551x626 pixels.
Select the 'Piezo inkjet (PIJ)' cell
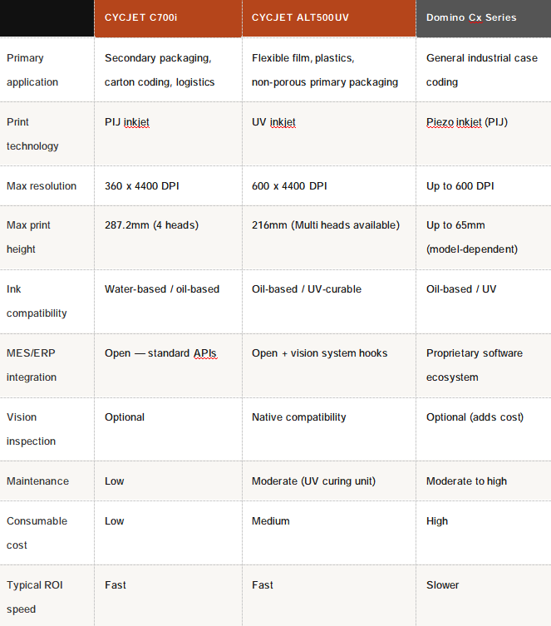point(467,122)
